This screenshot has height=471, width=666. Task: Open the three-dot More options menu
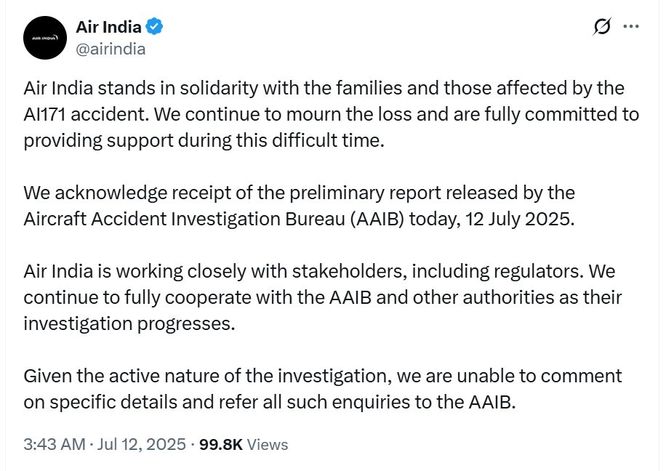[x=631, y=28]
